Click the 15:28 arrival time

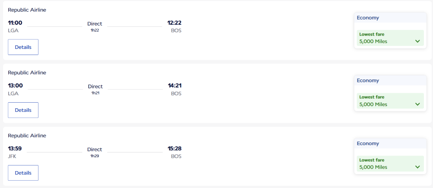coord(174,149)
